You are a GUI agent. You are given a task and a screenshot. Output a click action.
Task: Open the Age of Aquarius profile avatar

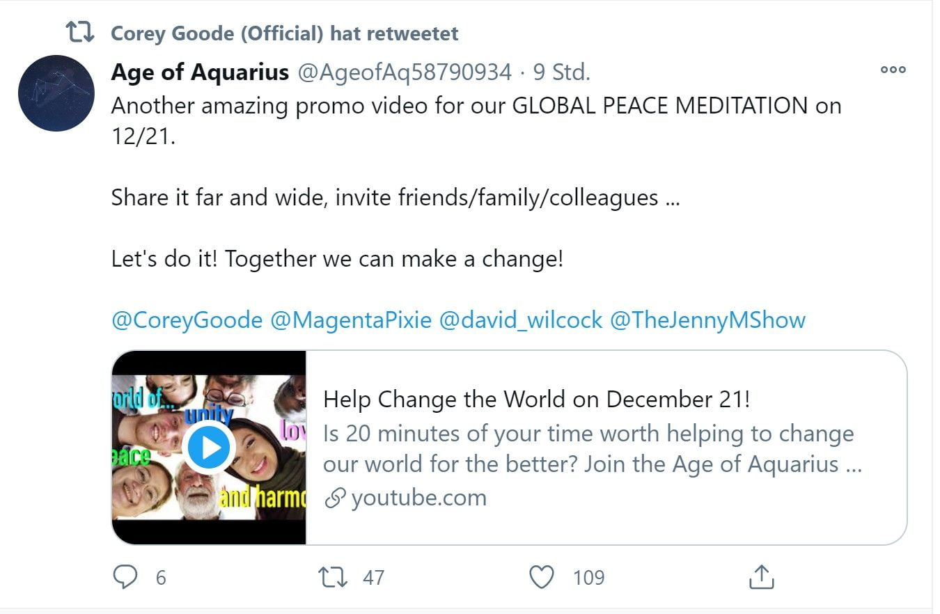point(56,93)
